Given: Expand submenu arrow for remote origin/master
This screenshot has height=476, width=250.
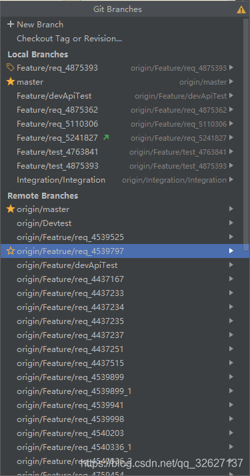Looking at the screenshot, I should [231, 209].
